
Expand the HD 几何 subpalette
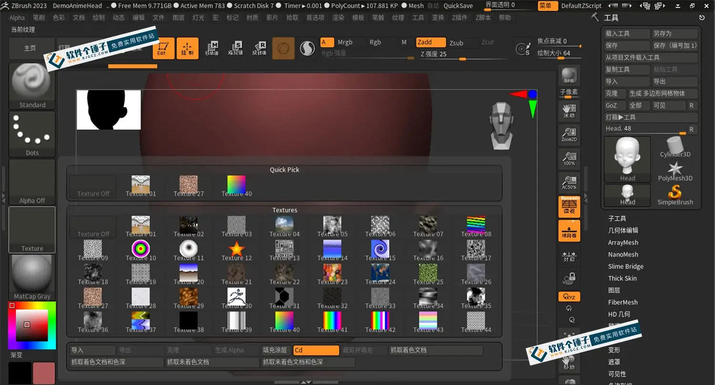click(x=619, y=314)
